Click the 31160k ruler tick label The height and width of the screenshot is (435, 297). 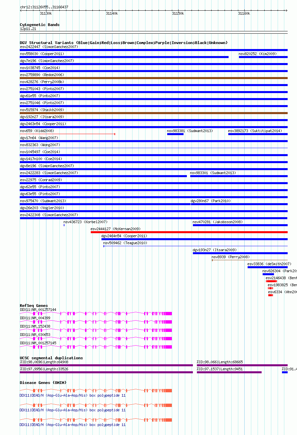(x=244, y=13)
